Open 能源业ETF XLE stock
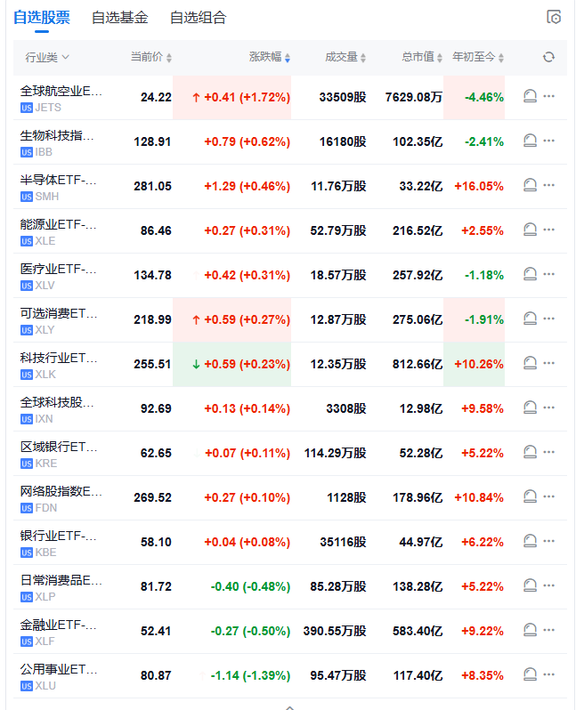Image resolution: width=576 pixels, height=710 pixels. [58, 231]
